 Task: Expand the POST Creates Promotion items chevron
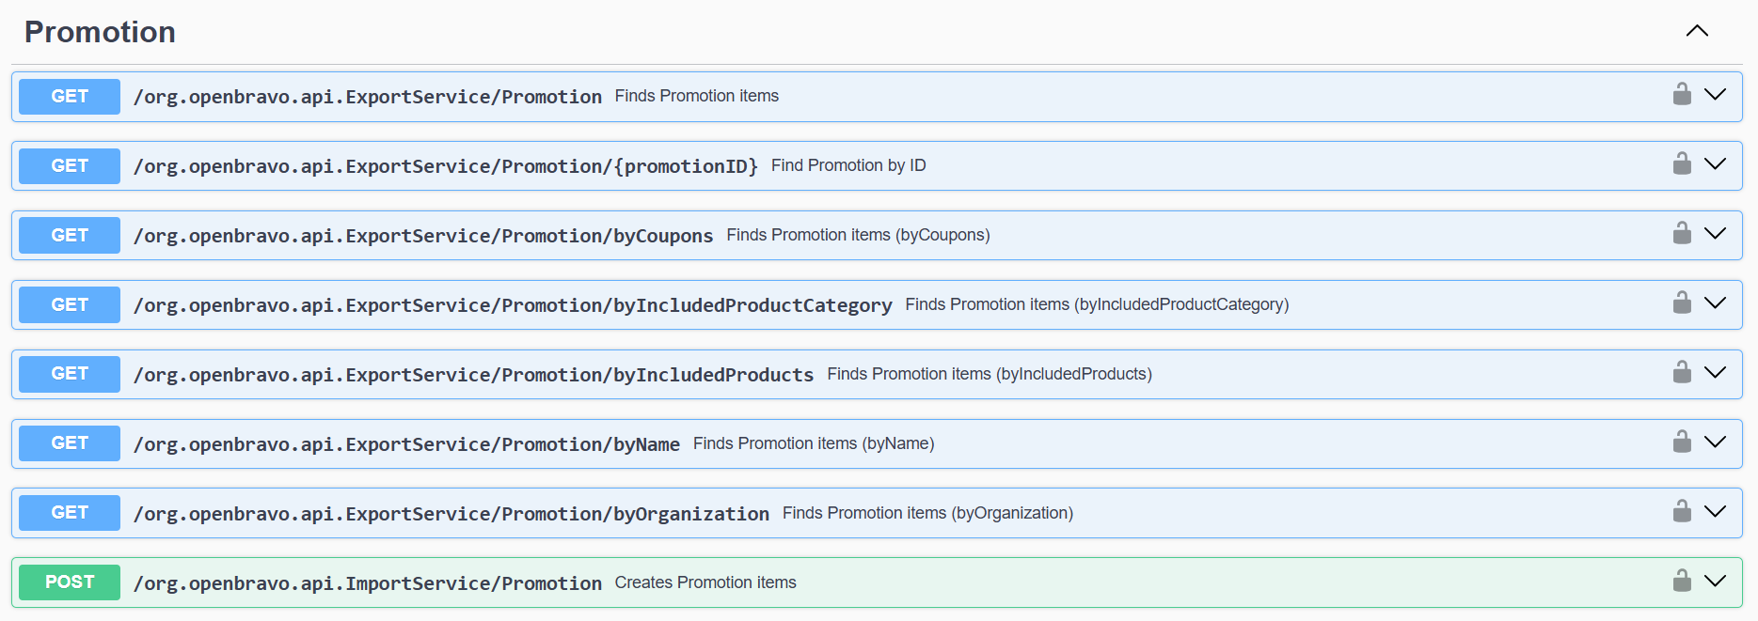[x=1716, y=582]
